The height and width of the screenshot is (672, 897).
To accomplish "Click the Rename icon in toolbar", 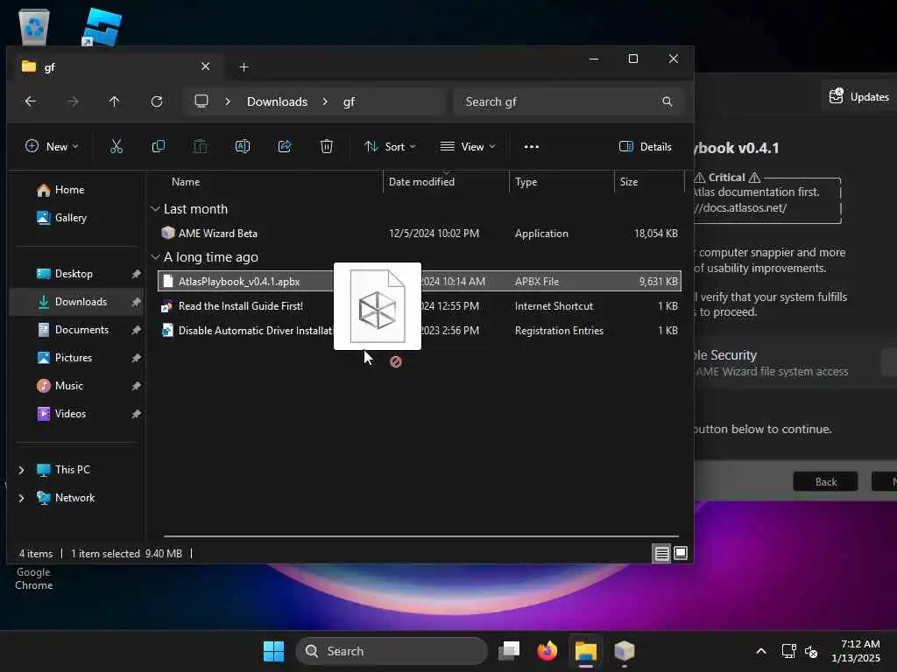I will [243, 147].
